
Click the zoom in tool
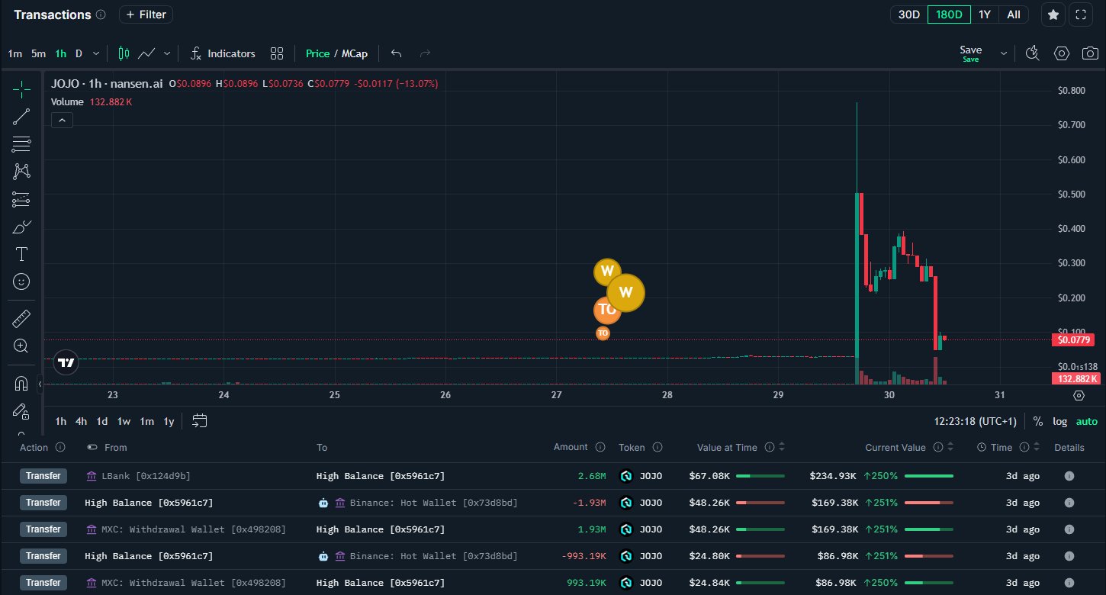click(x=21, y=346)
